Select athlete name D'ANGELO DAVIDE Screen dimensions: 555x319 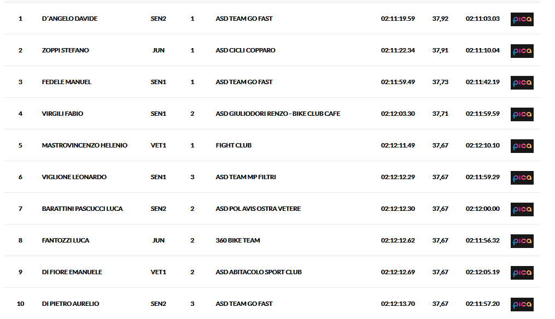pos(70,19)
